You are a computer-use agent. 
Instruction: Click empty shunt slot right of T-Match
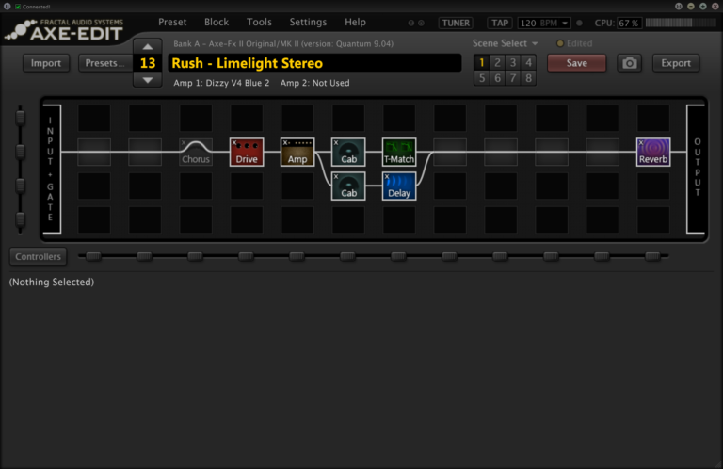[x=450, y=153]
